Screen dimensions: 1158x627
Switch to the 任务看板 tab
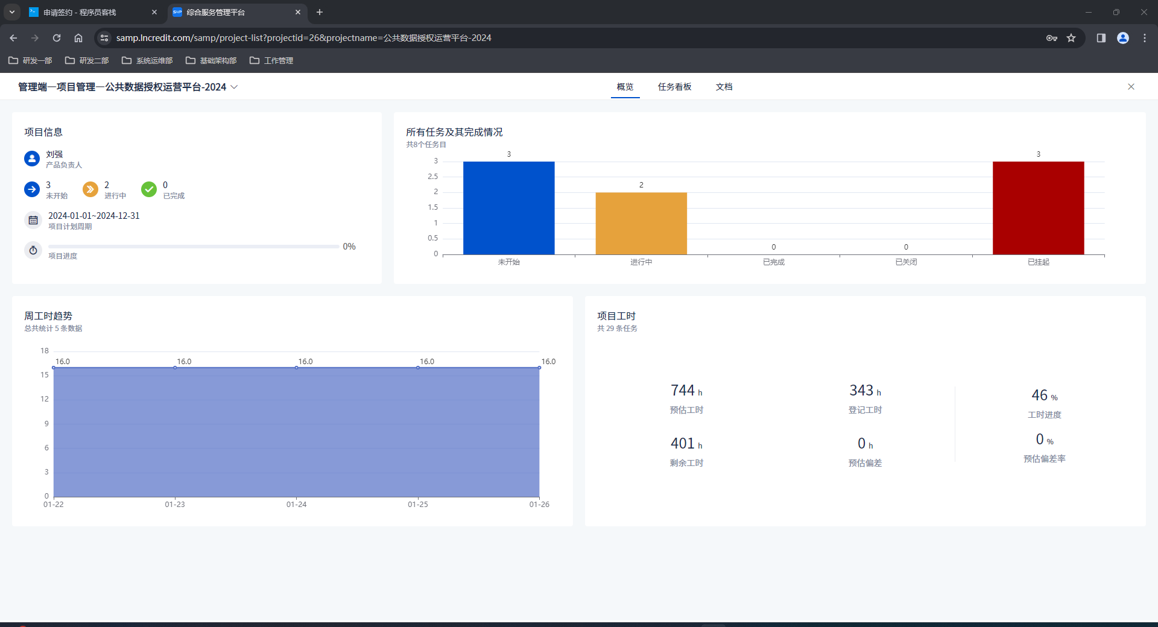[x=674, y=87]
